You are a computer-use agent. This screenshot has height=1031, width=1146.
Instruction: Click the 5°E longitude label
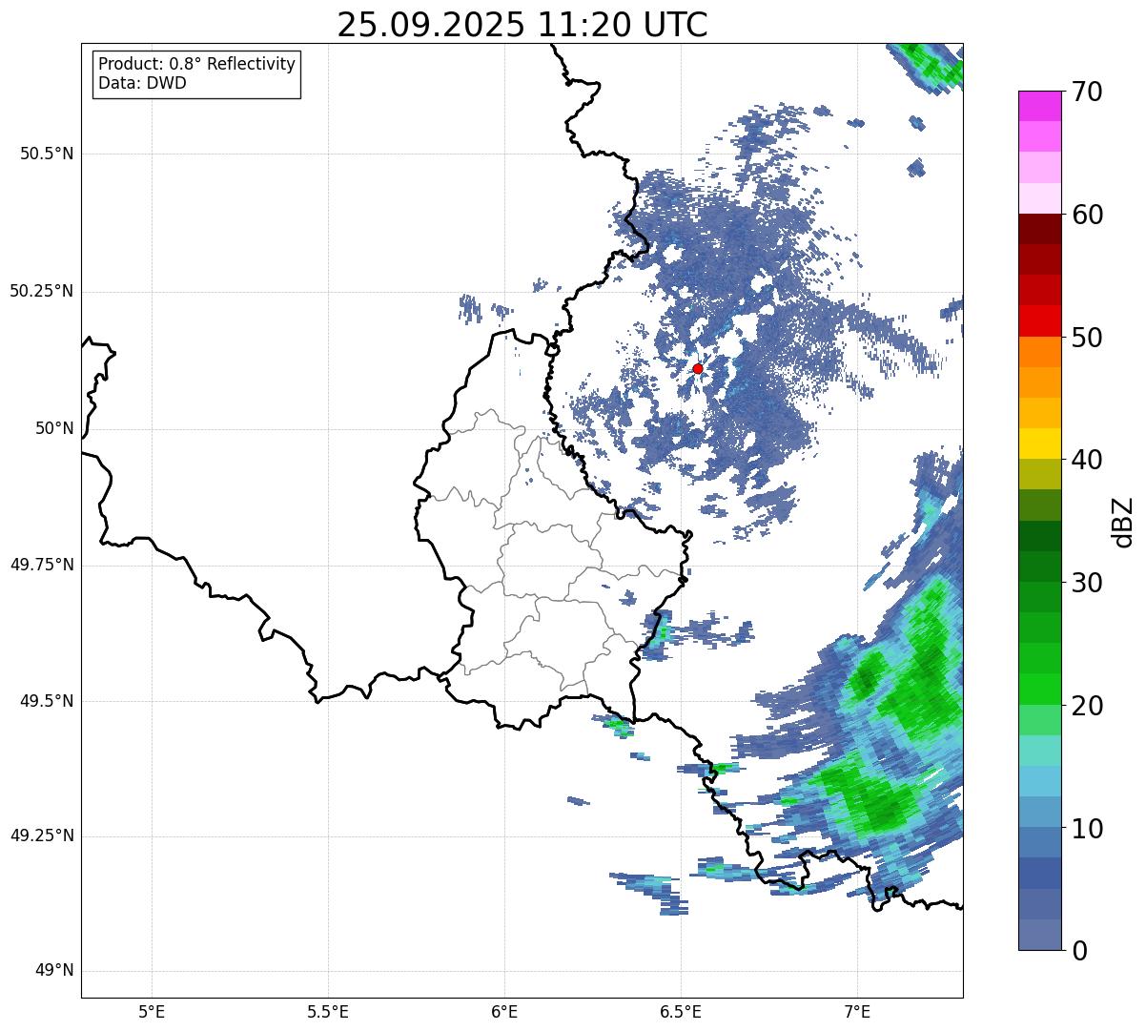tap(152, 1011)
